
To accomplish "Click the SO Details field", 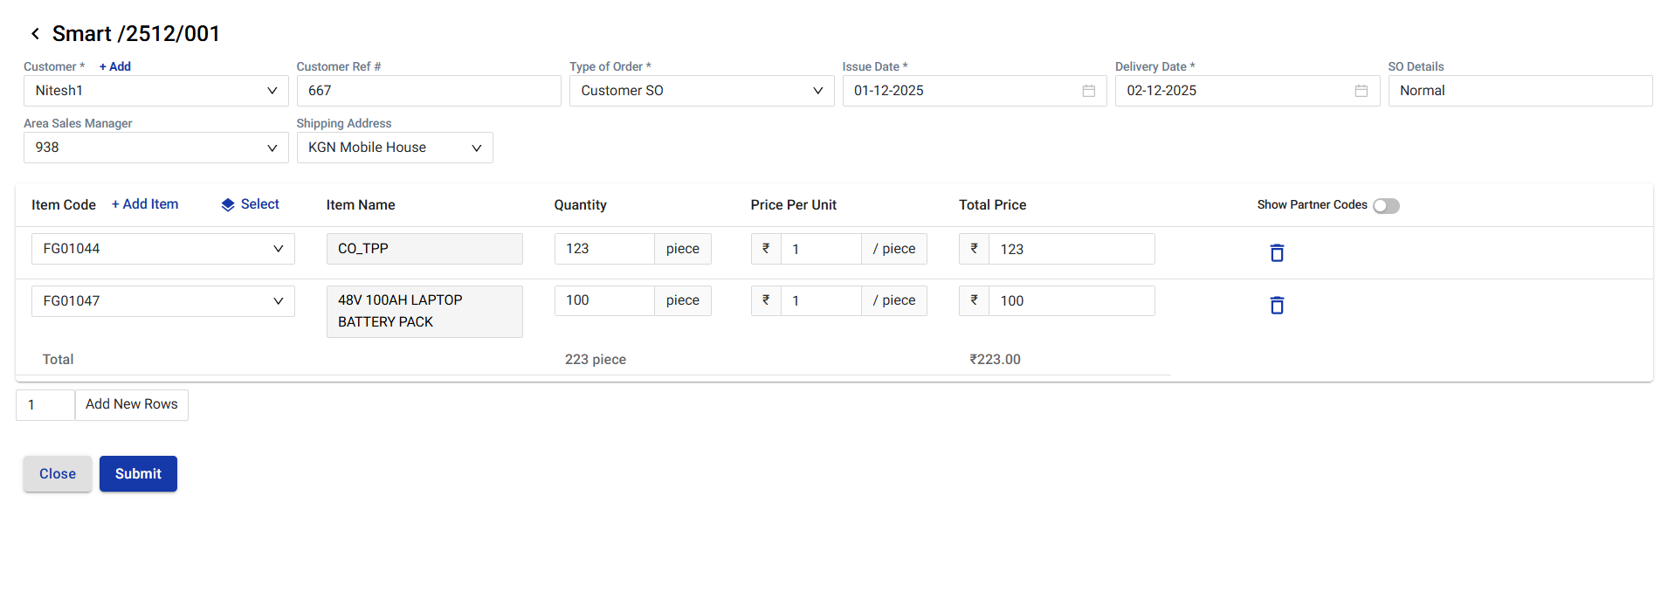I will click(x=1520, y=91).
